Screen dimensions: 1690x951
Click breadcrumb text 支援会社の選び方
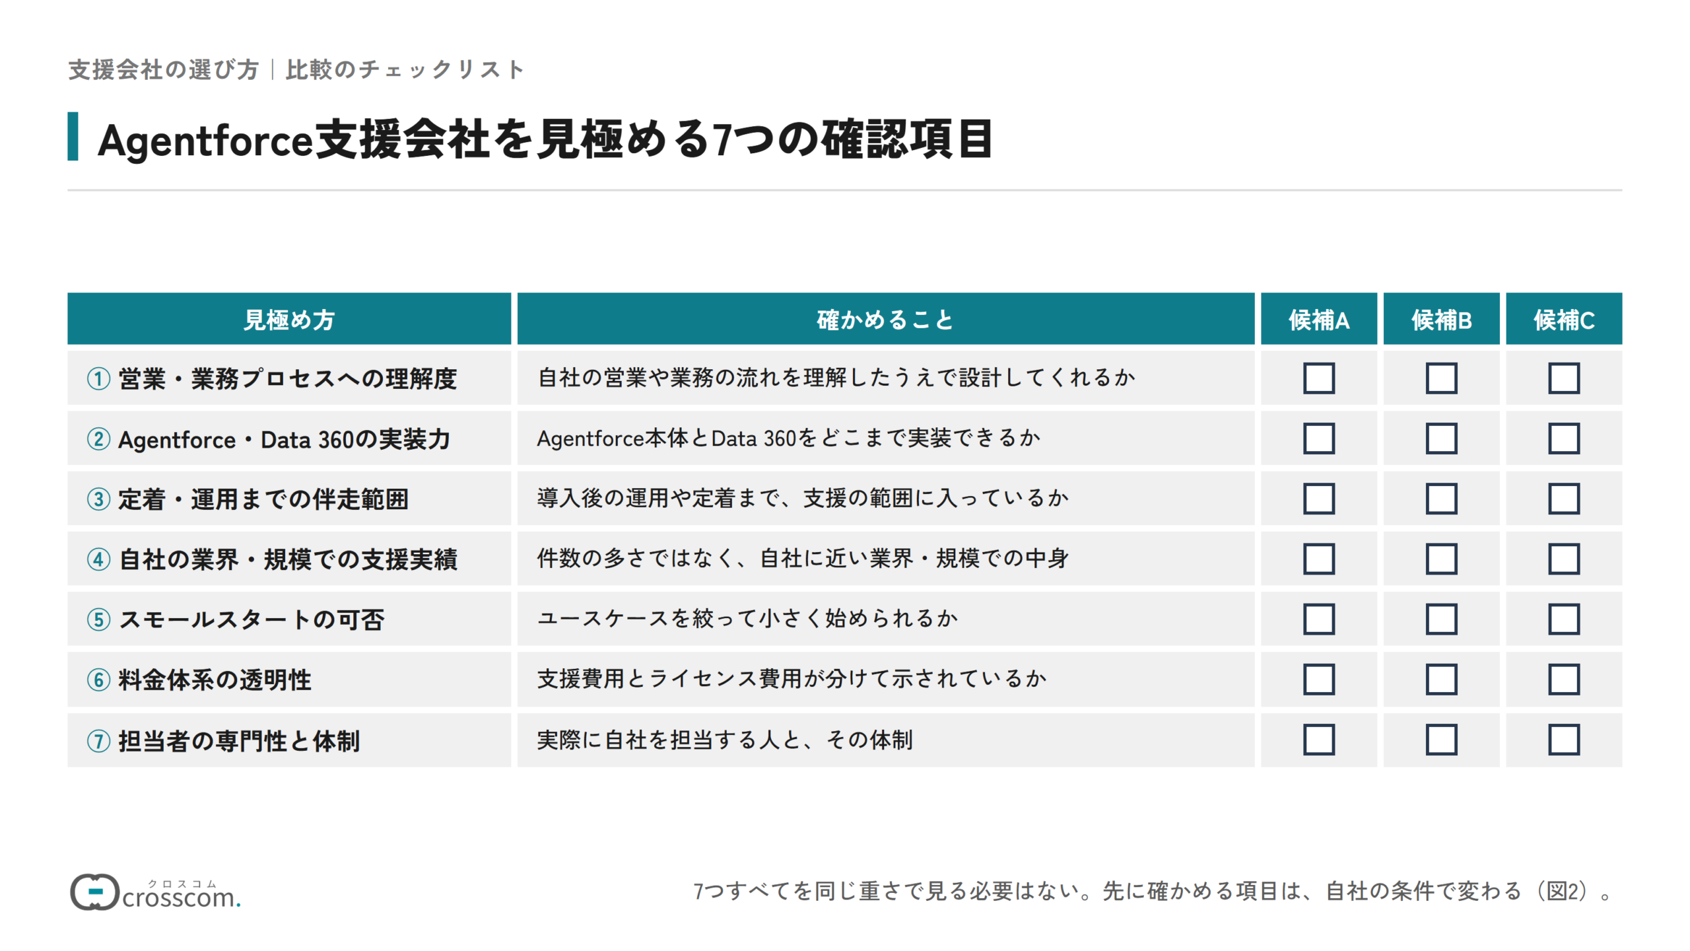(164, 69)
